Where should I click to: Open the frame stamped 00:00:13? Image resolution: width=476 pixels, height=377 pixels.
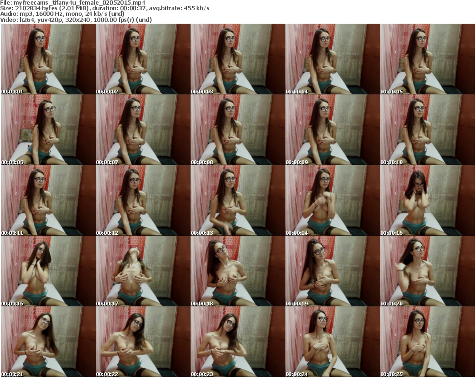point(238,200)
